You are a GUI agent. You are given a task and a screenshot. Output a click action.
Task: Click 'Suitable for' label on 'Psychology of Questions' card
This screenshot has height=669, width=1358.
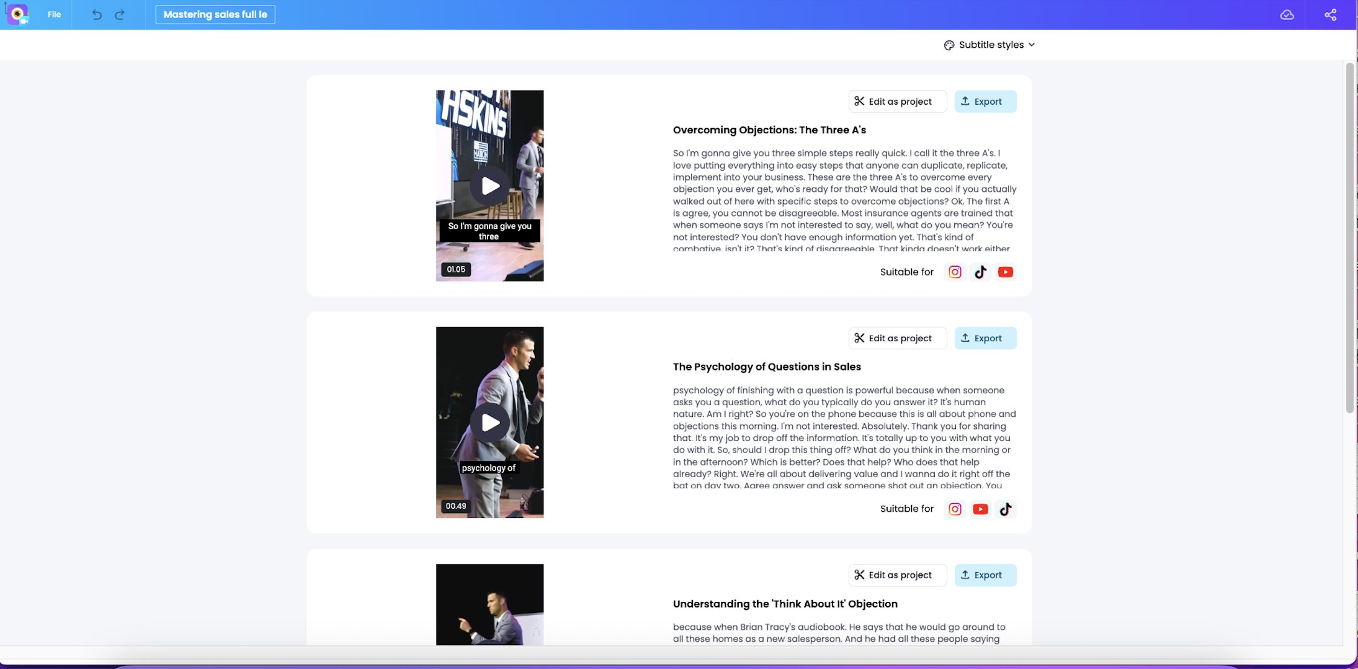pyautogui.click(x=907, y=509)
